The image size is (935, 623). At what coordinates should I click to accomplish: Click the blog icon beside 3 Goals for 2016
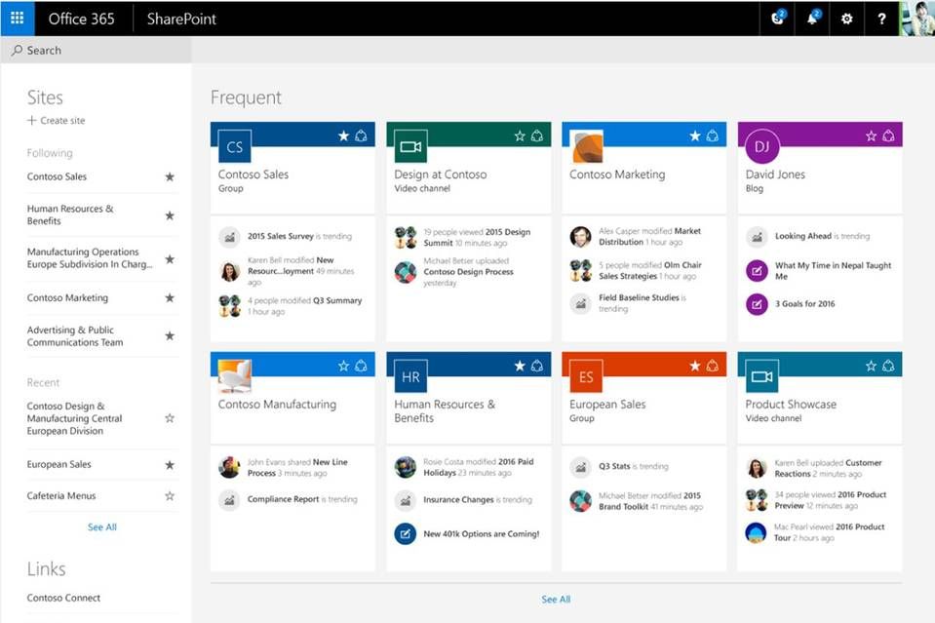pos(757,304)
